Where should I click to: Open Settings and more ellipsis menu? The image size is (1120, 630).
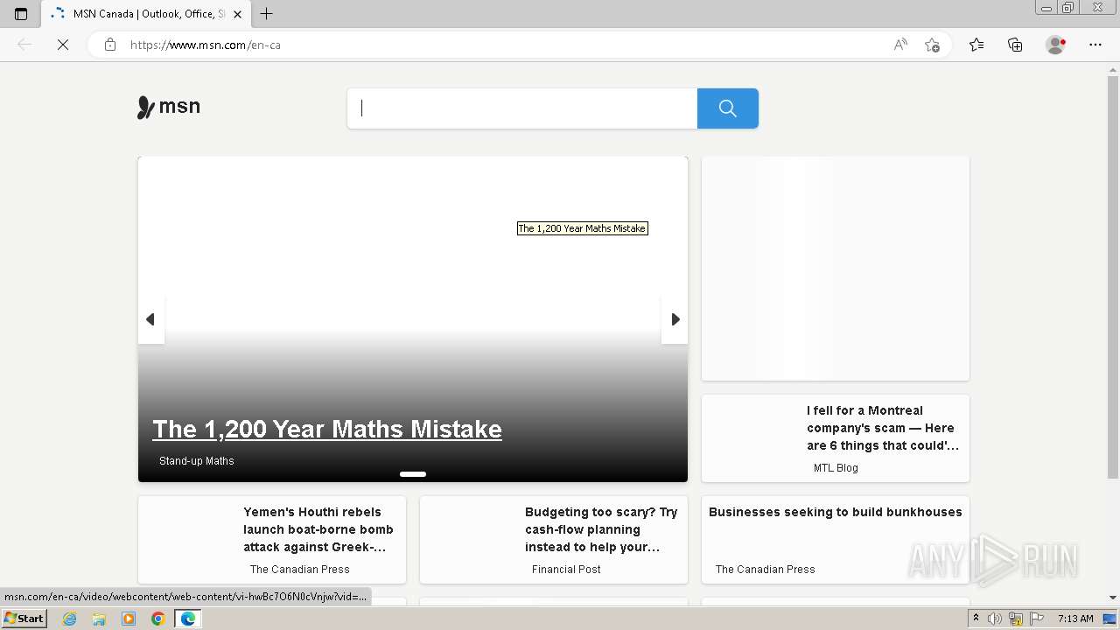(x=1095, y=45)
